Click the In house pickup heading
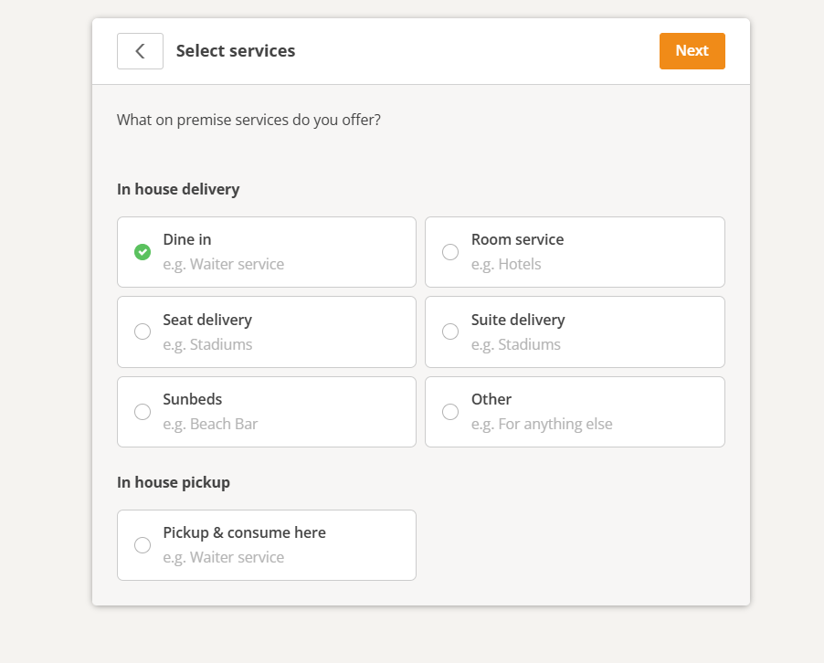Viewport: 824px width, 663px height. coord(174,482)
